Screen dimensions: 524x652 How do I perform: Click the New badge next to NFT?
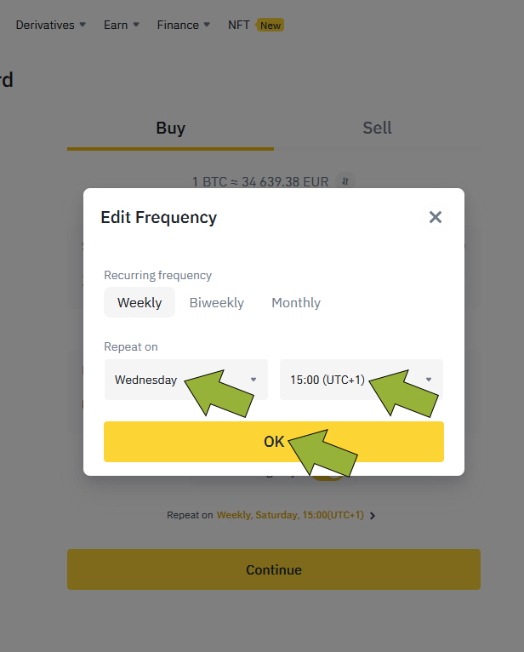click(x=271, y=26)
